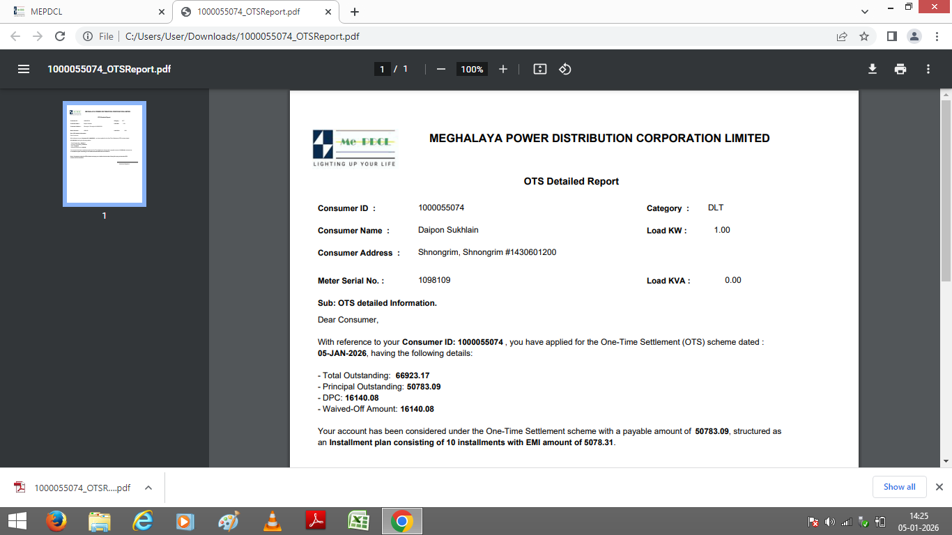Viewport: 952px width, 535px height.
Task: Edit the current page number field
Action: tap(382, 69)
